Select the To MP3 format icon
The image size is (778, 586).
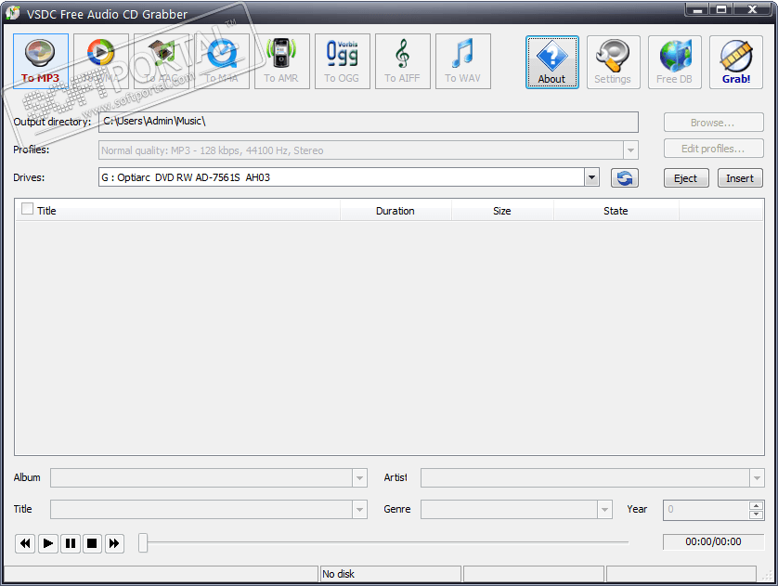[41, 61]
